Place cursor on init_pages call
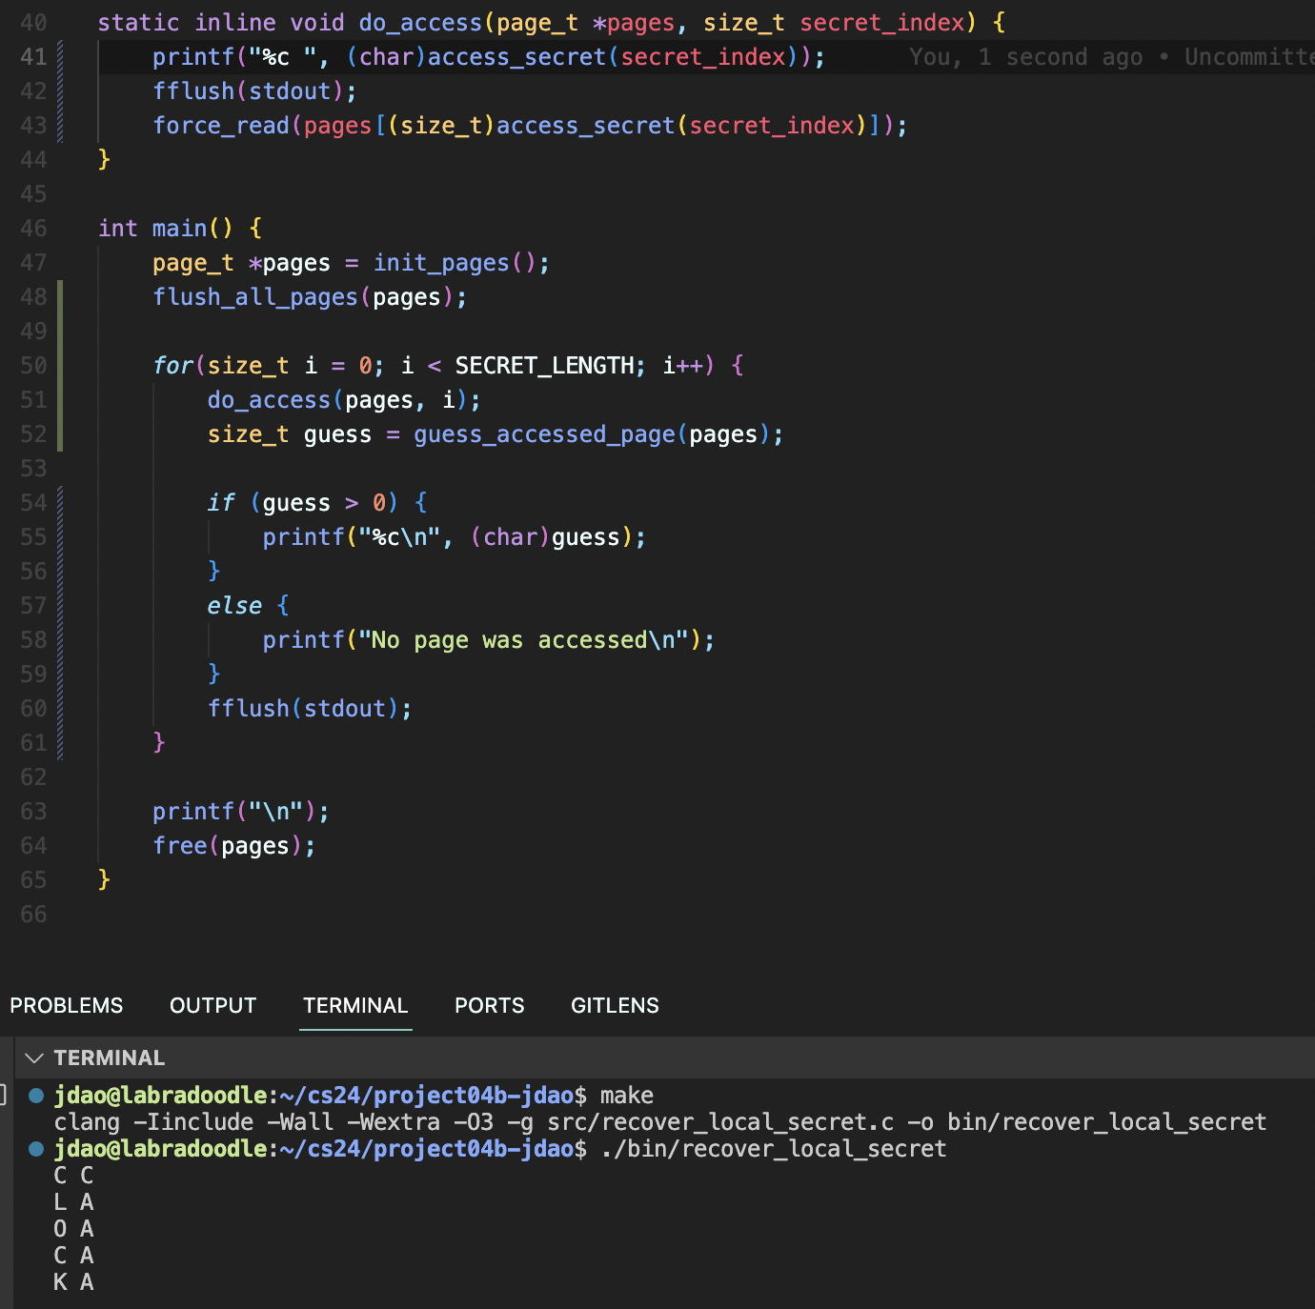The image size is (1315, 1309). (441, 263)
